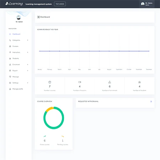Click the Instructors sidebar icon
Image resolution: width=160 pixels, height=160 pixels.
coord(10,52)
